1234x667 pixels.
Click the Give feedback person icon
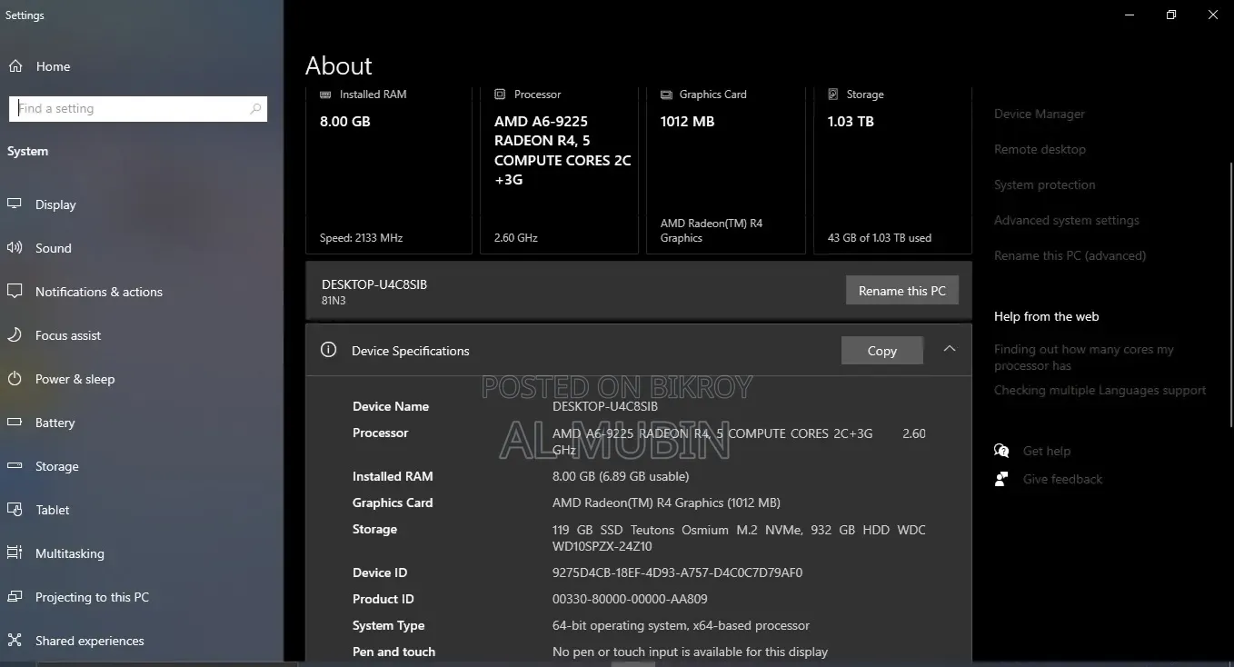tap(1001, 479)
